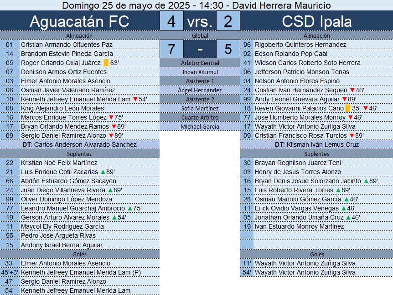The image size is (393, 295).
Task: Click red arrow next to Cristian Ivan Hernandez Sequen
Action: (352, 90)
